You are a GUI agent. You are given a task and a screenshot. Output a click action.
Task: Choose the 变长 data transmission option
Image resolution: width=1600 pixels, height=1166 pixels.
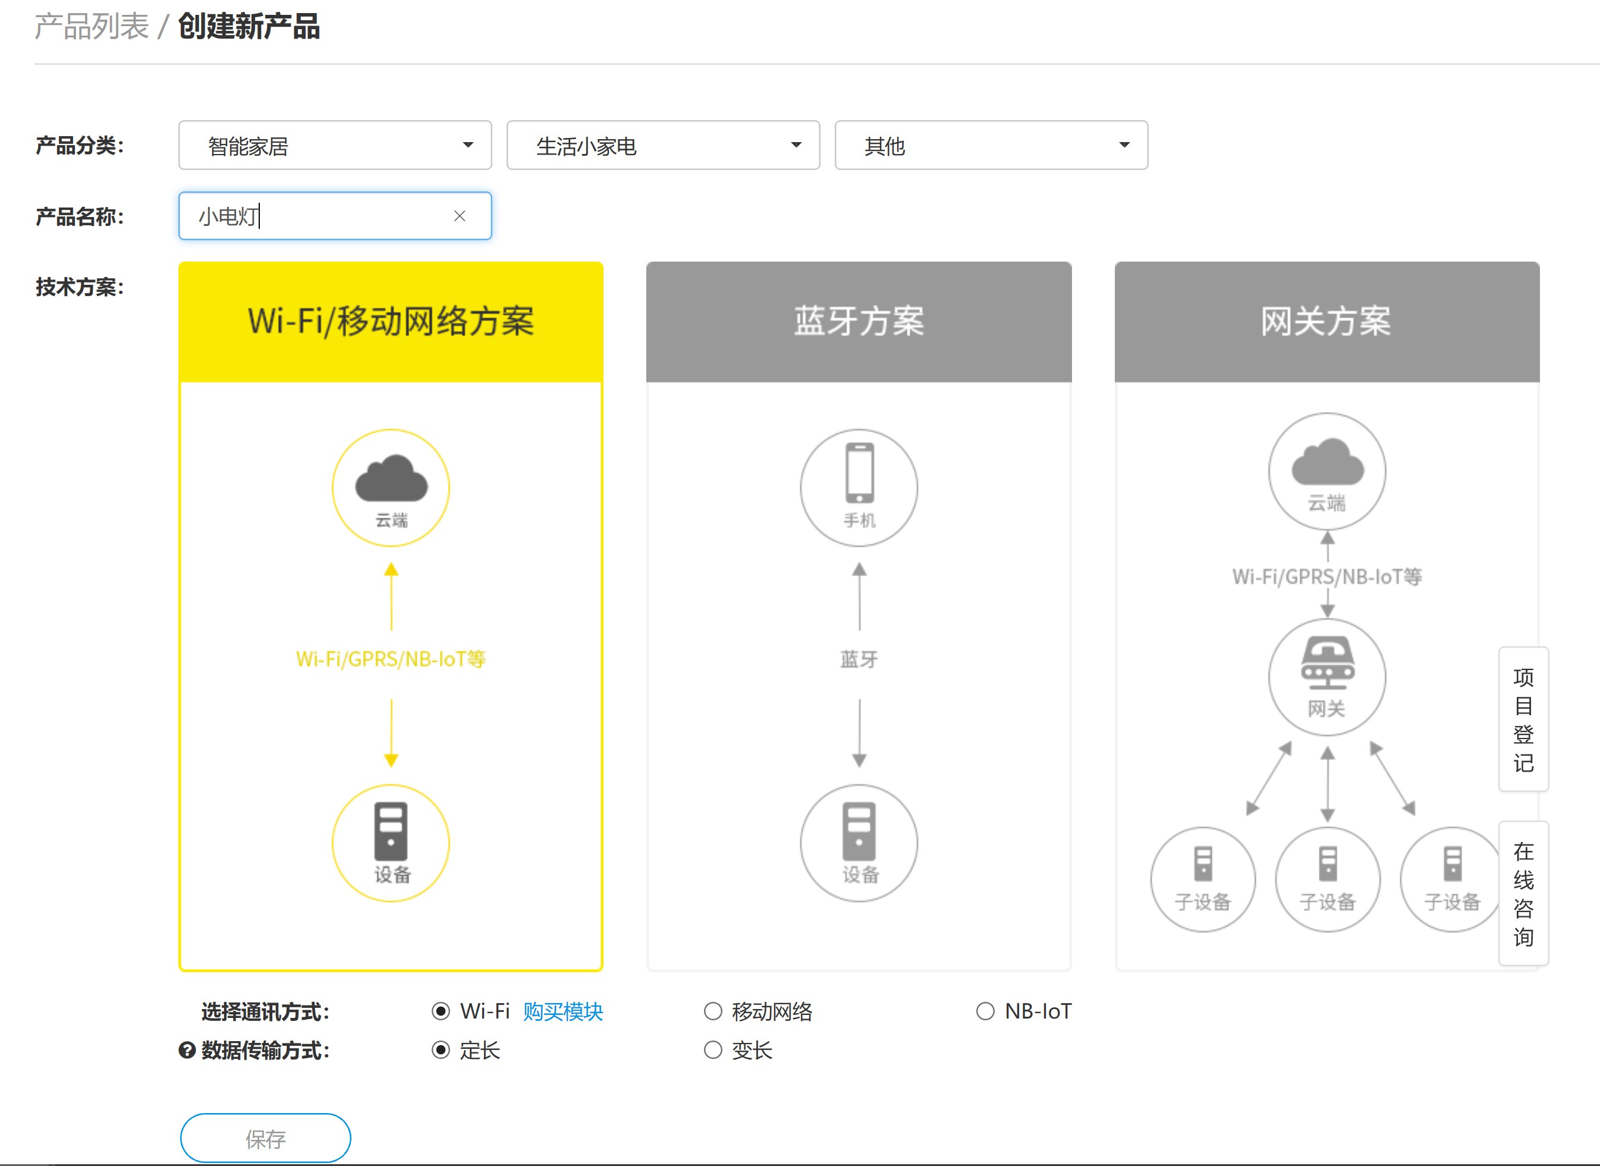click(x=713, y=1050)
